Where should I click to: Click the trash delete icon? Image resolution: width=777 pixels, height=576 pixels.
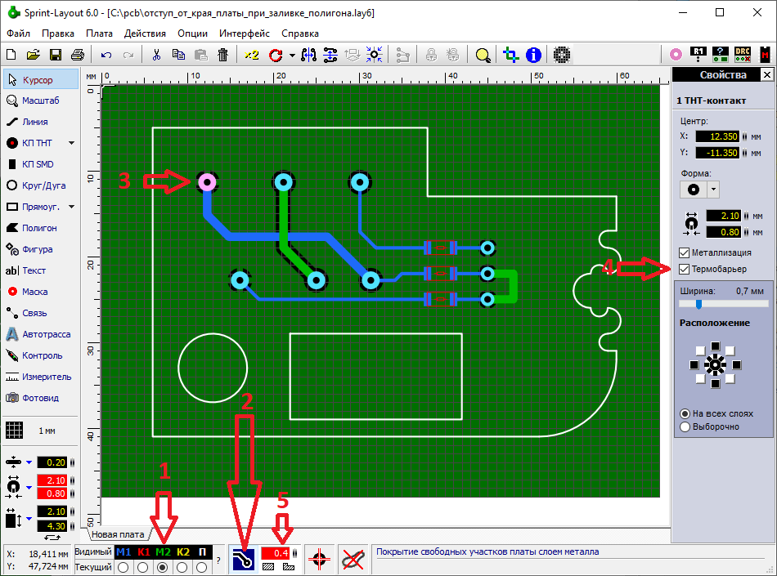(x=222, y=55)
